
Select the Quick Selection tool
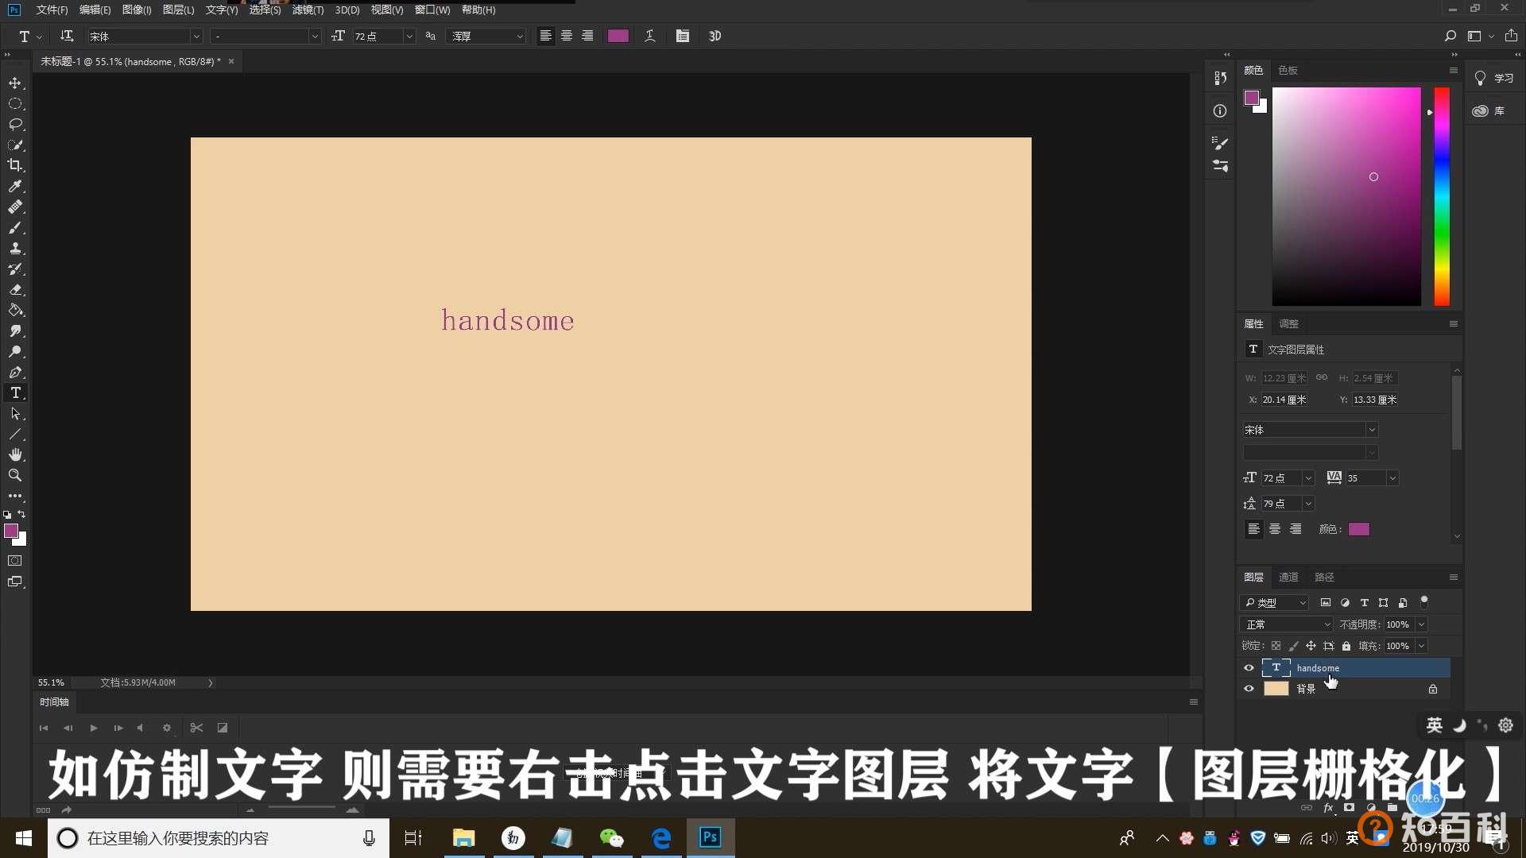(x=15, y=145)
